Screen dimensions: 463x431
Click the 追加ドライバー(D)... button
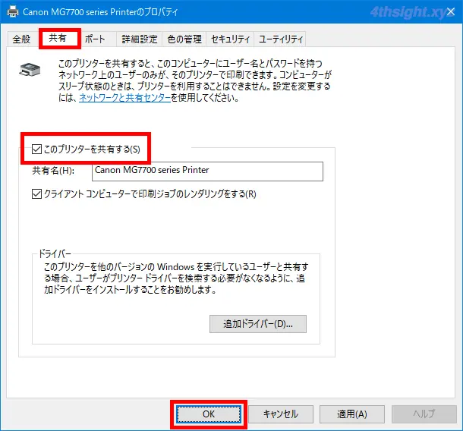point(258,324)
